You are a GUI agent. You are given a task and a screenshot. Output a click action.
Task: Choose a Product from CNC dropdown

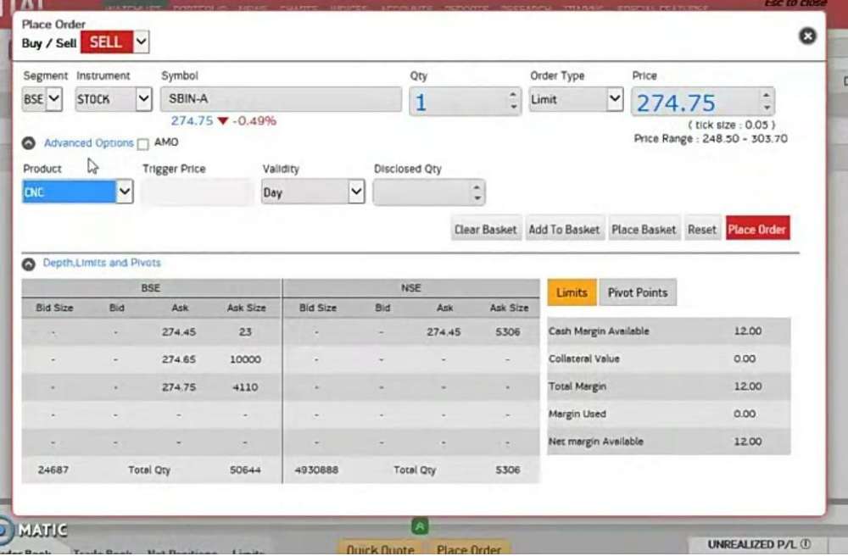click(x=77, y=192)
